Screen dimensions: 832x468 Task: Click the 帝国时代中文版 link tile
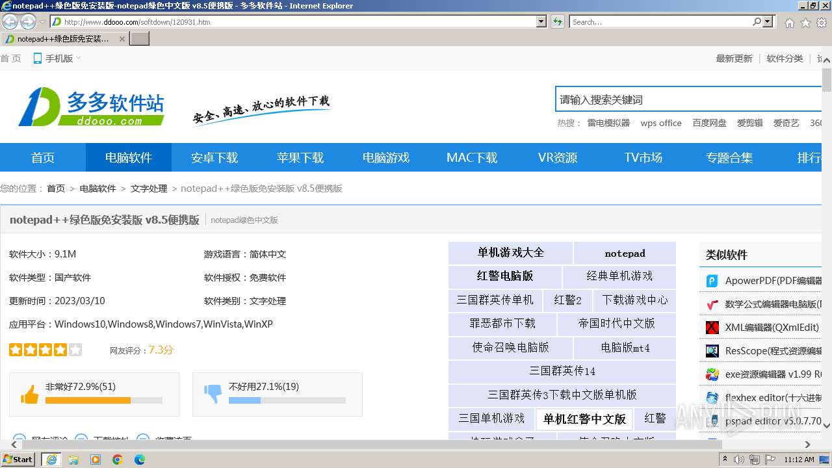point(616,323)
